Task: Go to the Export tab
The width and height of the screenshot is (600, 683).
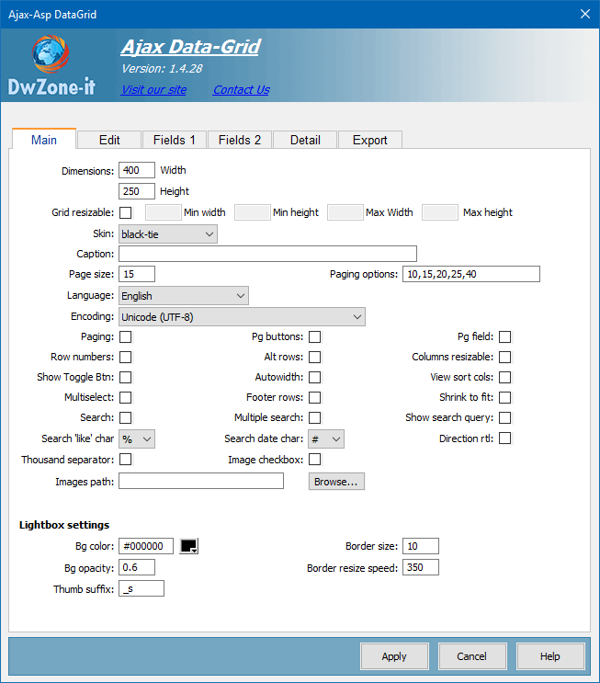Action: [x=370, y=140]
